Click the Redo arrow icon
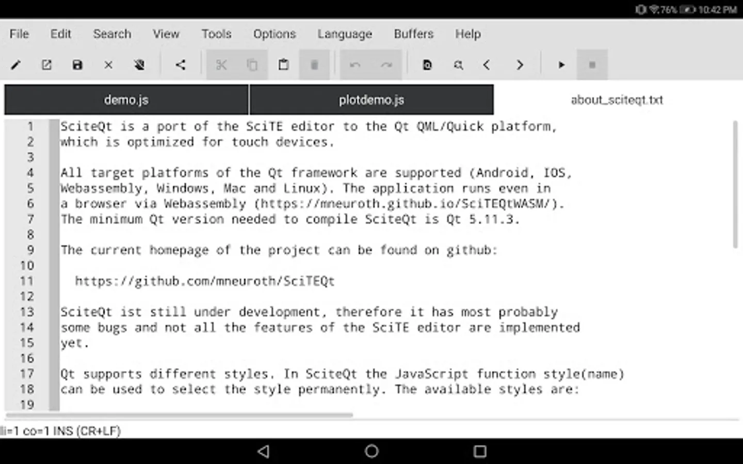 click(x=386, y=65)
